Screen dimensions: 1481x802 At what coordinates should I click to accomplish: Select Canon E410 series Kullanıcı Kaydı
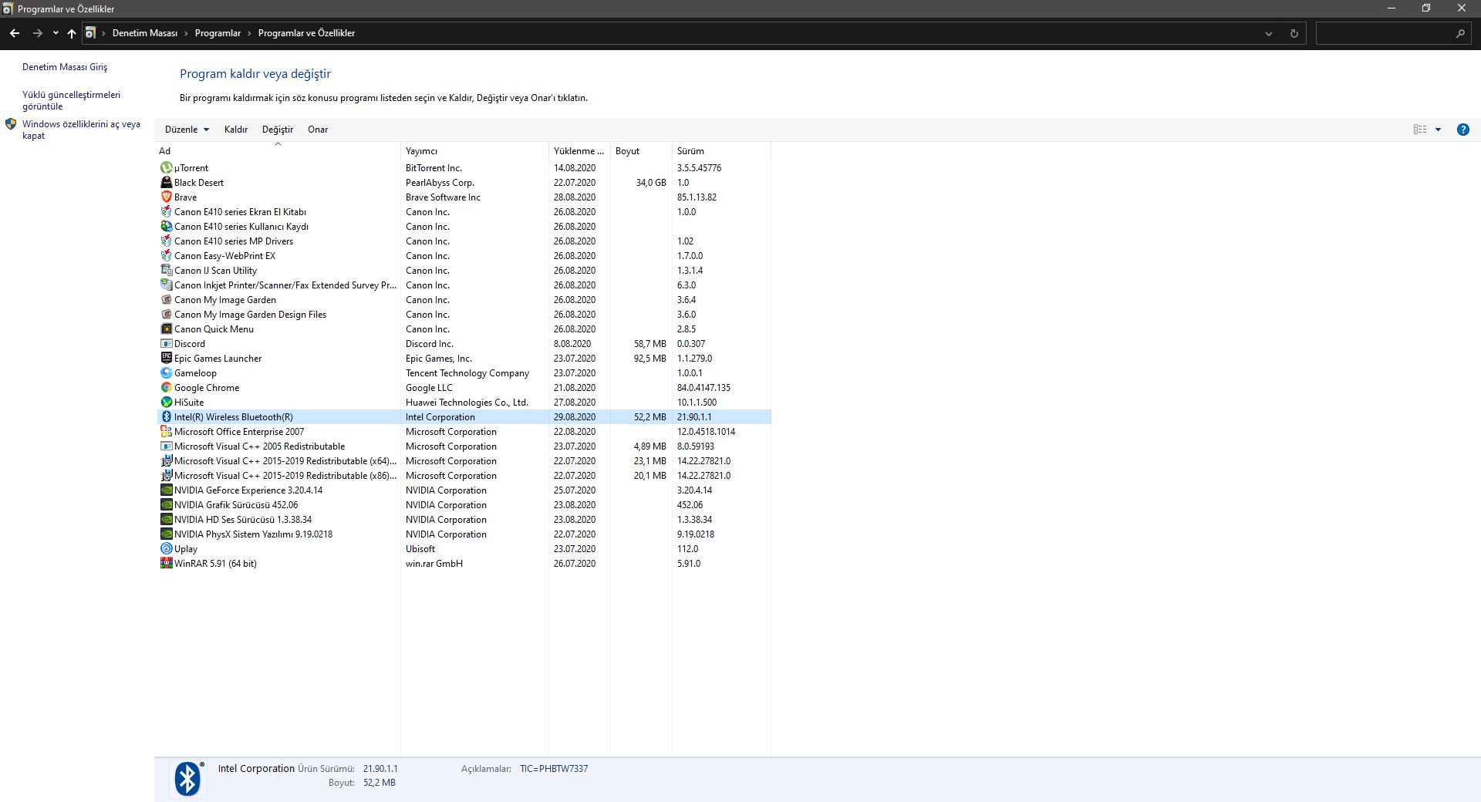pyautogui.click(x=464, y=226)
